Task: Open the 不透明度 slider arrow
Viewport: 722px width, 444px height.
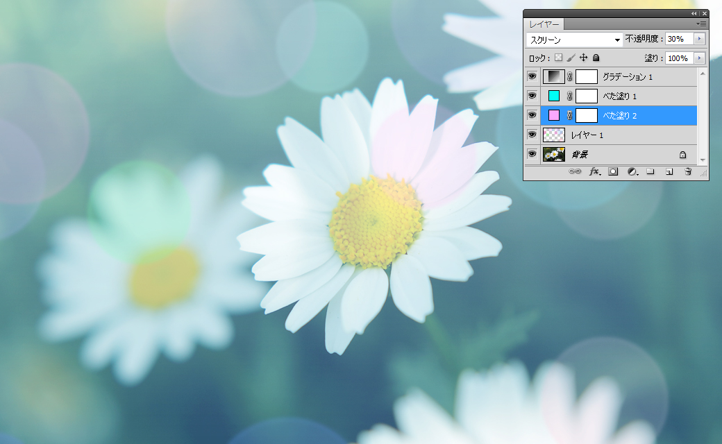Action: pos(700,39)
